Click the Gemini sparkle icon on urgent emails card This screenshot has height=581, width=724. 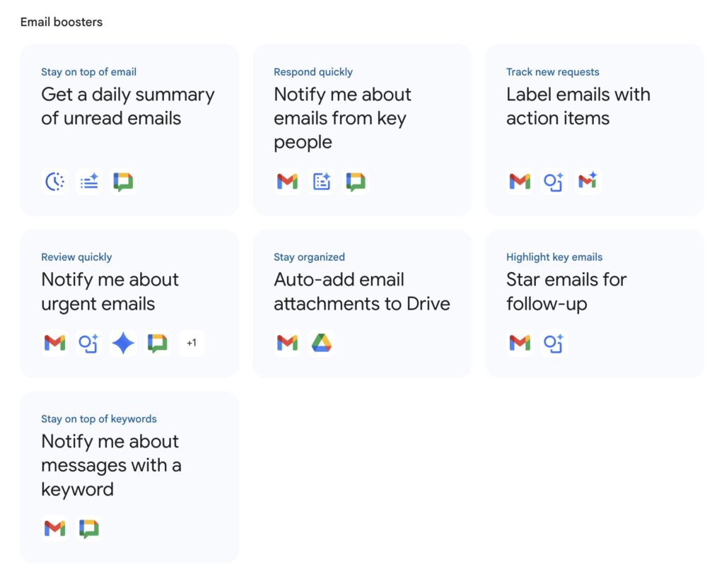point(123,343)
